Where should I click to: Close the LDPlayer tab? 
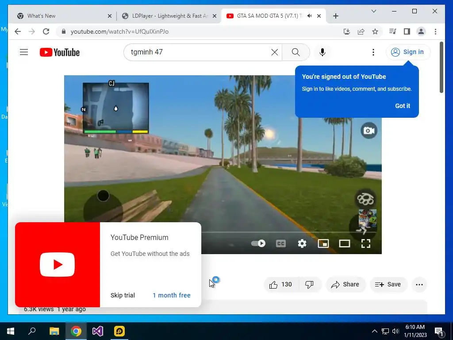[x=215, y=16]
